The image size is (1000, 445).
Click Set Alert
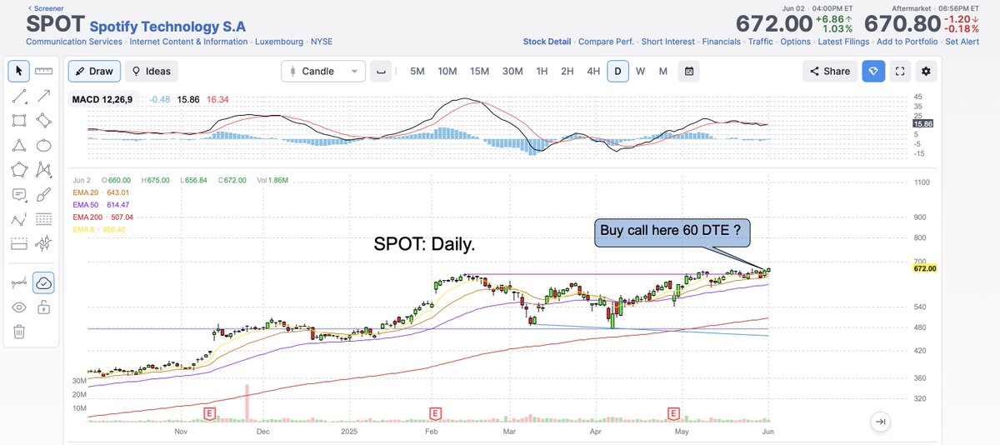tap(962, 42)
